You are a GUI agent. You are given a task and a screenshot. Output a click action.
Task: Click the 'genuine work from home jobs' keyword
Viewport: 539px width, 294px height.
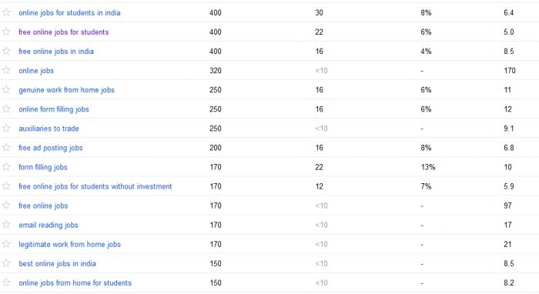tap(66, 90)
